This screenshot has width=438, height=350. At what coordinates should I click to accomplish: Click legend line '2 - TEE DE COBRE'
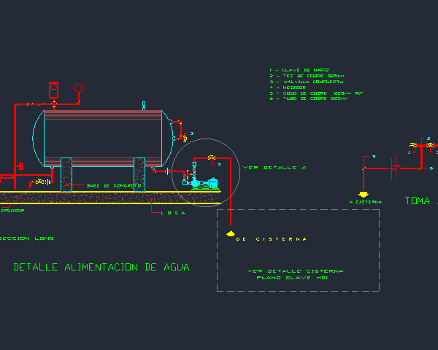tap(307, 76)
